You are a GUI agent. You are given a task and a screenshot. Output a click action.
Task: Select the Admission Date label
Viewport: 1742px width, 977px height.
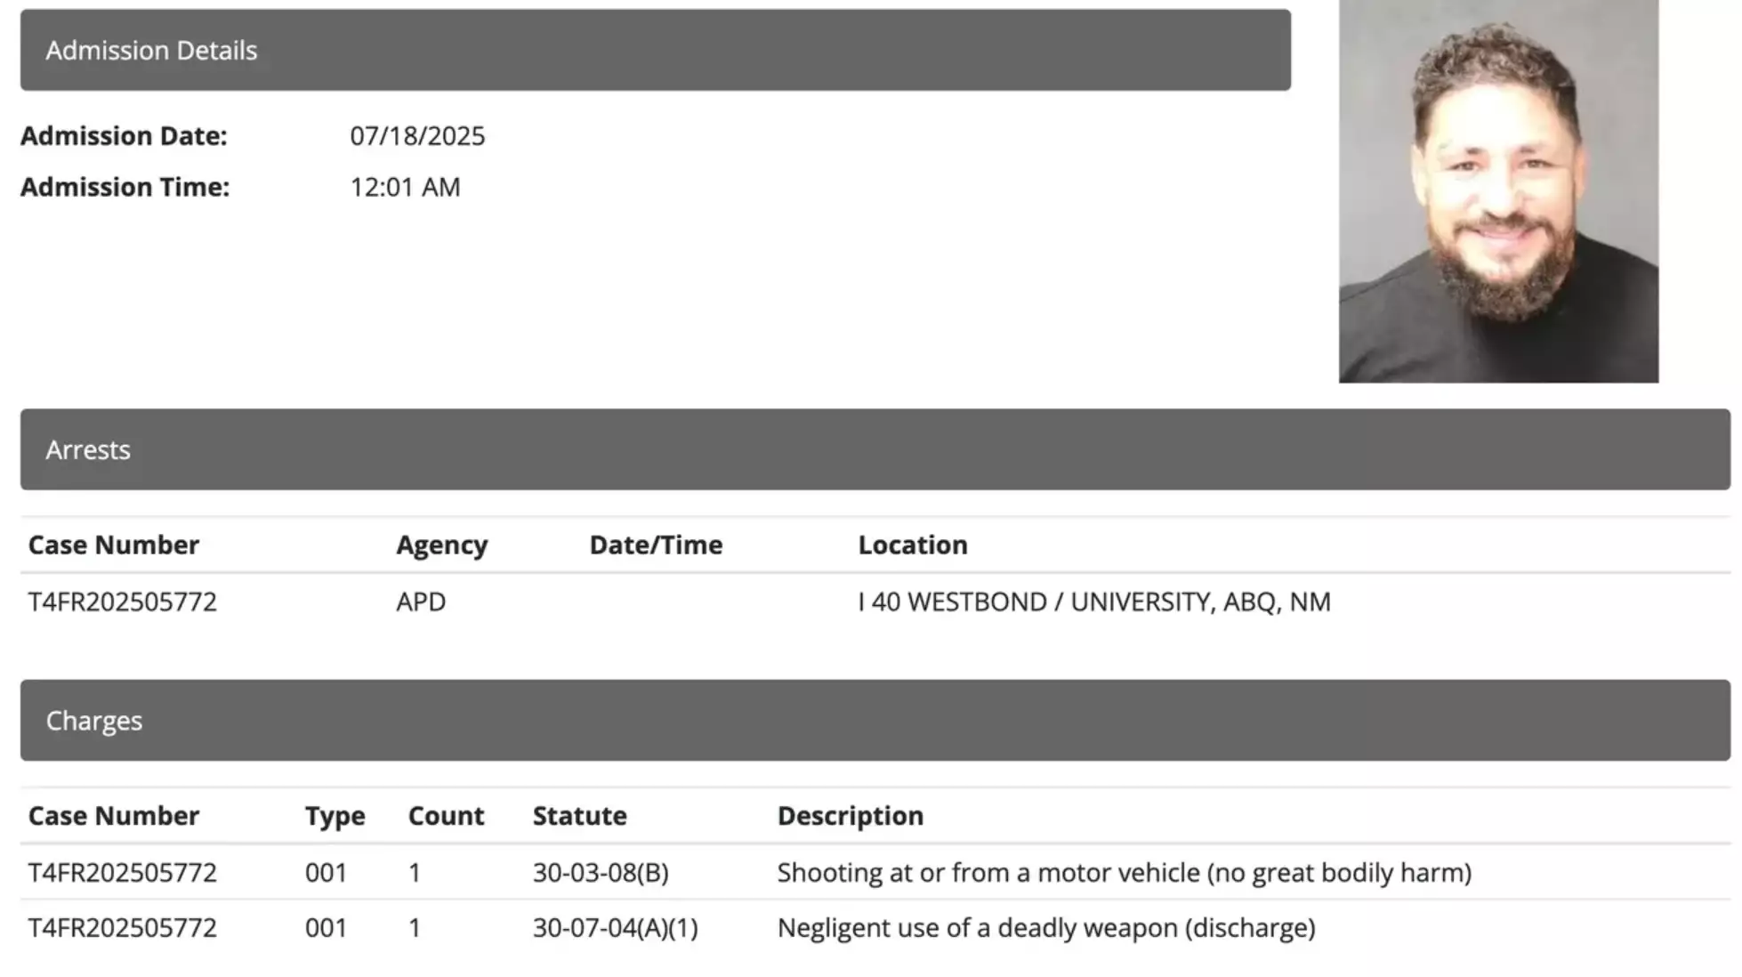click(124, 136)
